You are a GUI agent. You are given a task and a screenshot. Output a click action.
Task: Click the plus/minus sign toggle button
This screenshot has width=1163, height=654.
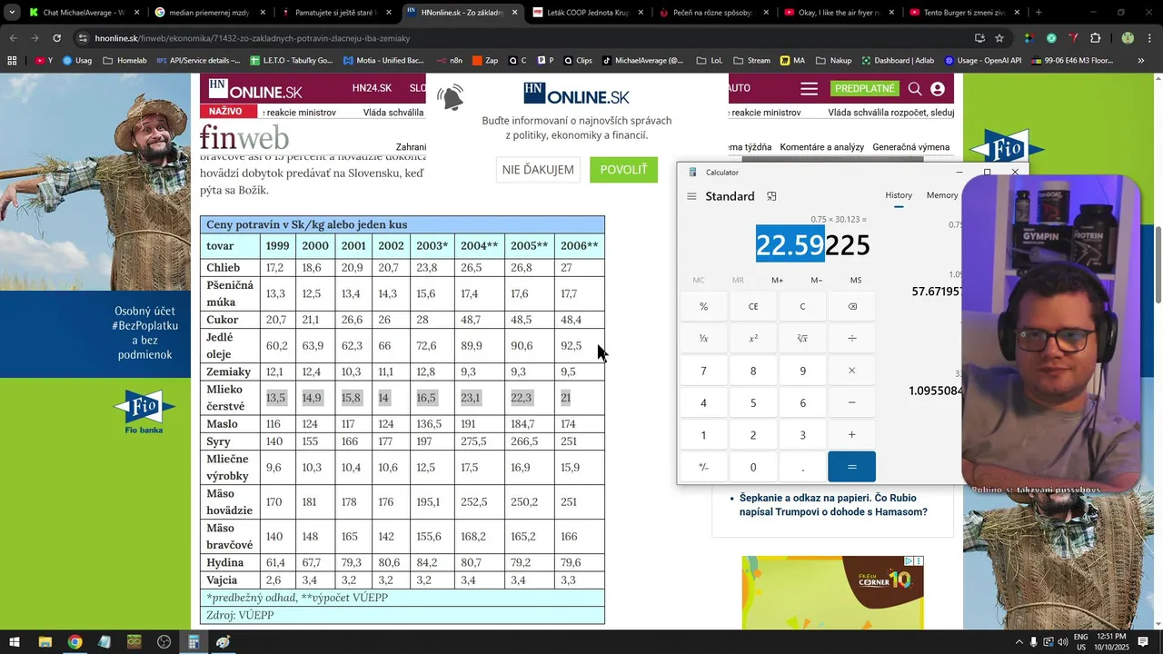point(703,467)
